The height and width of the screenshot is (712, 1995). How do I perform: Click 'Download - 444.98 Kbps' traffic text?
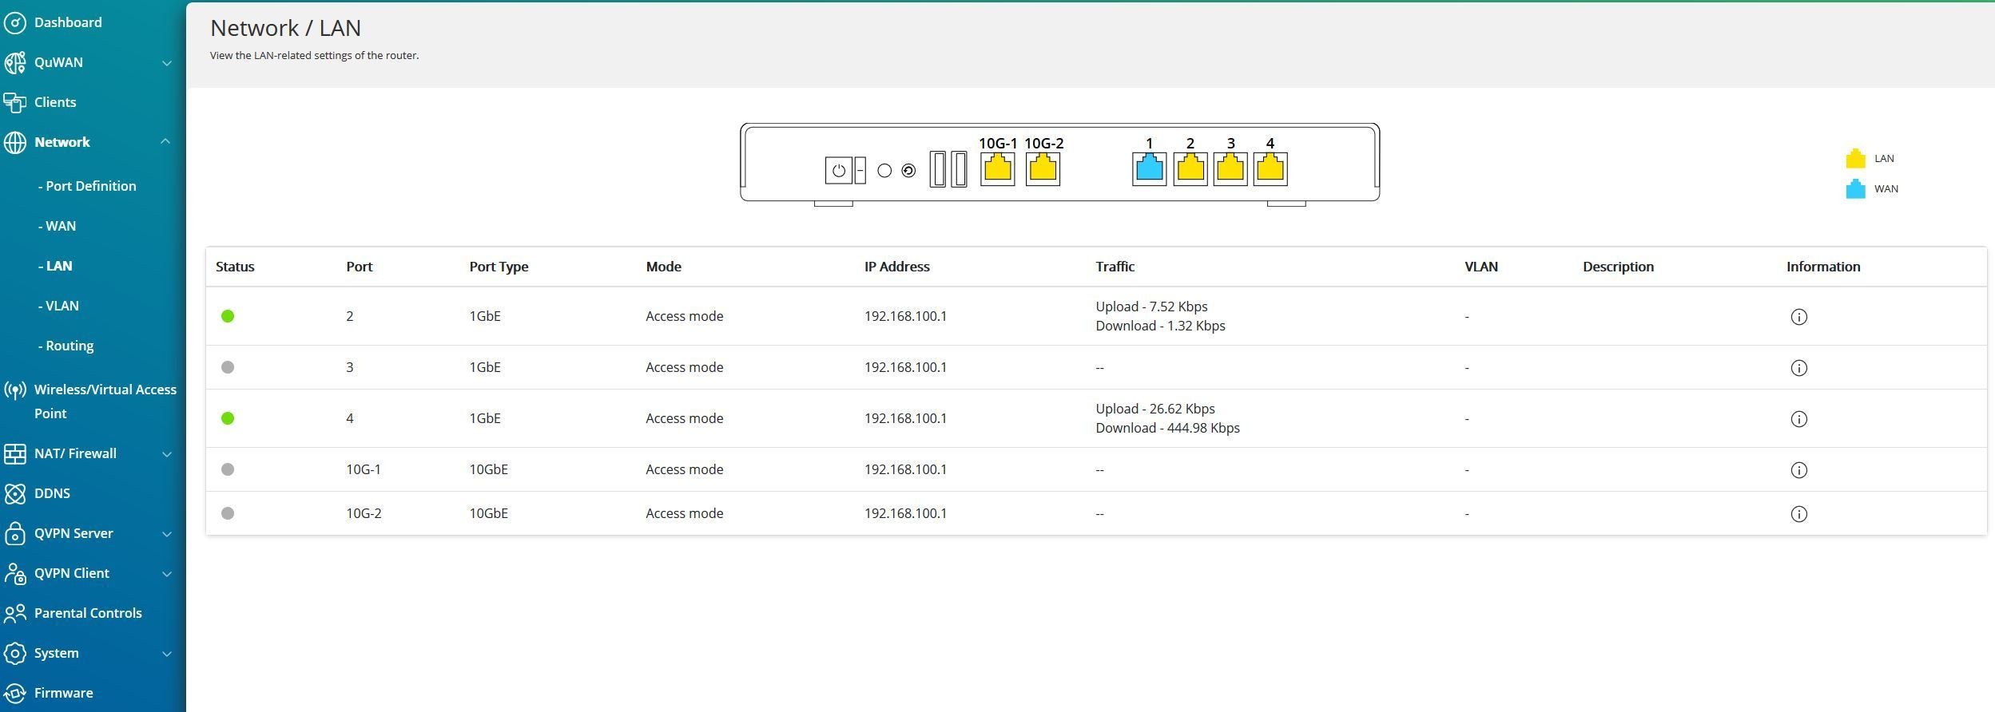coord(1167,428)
